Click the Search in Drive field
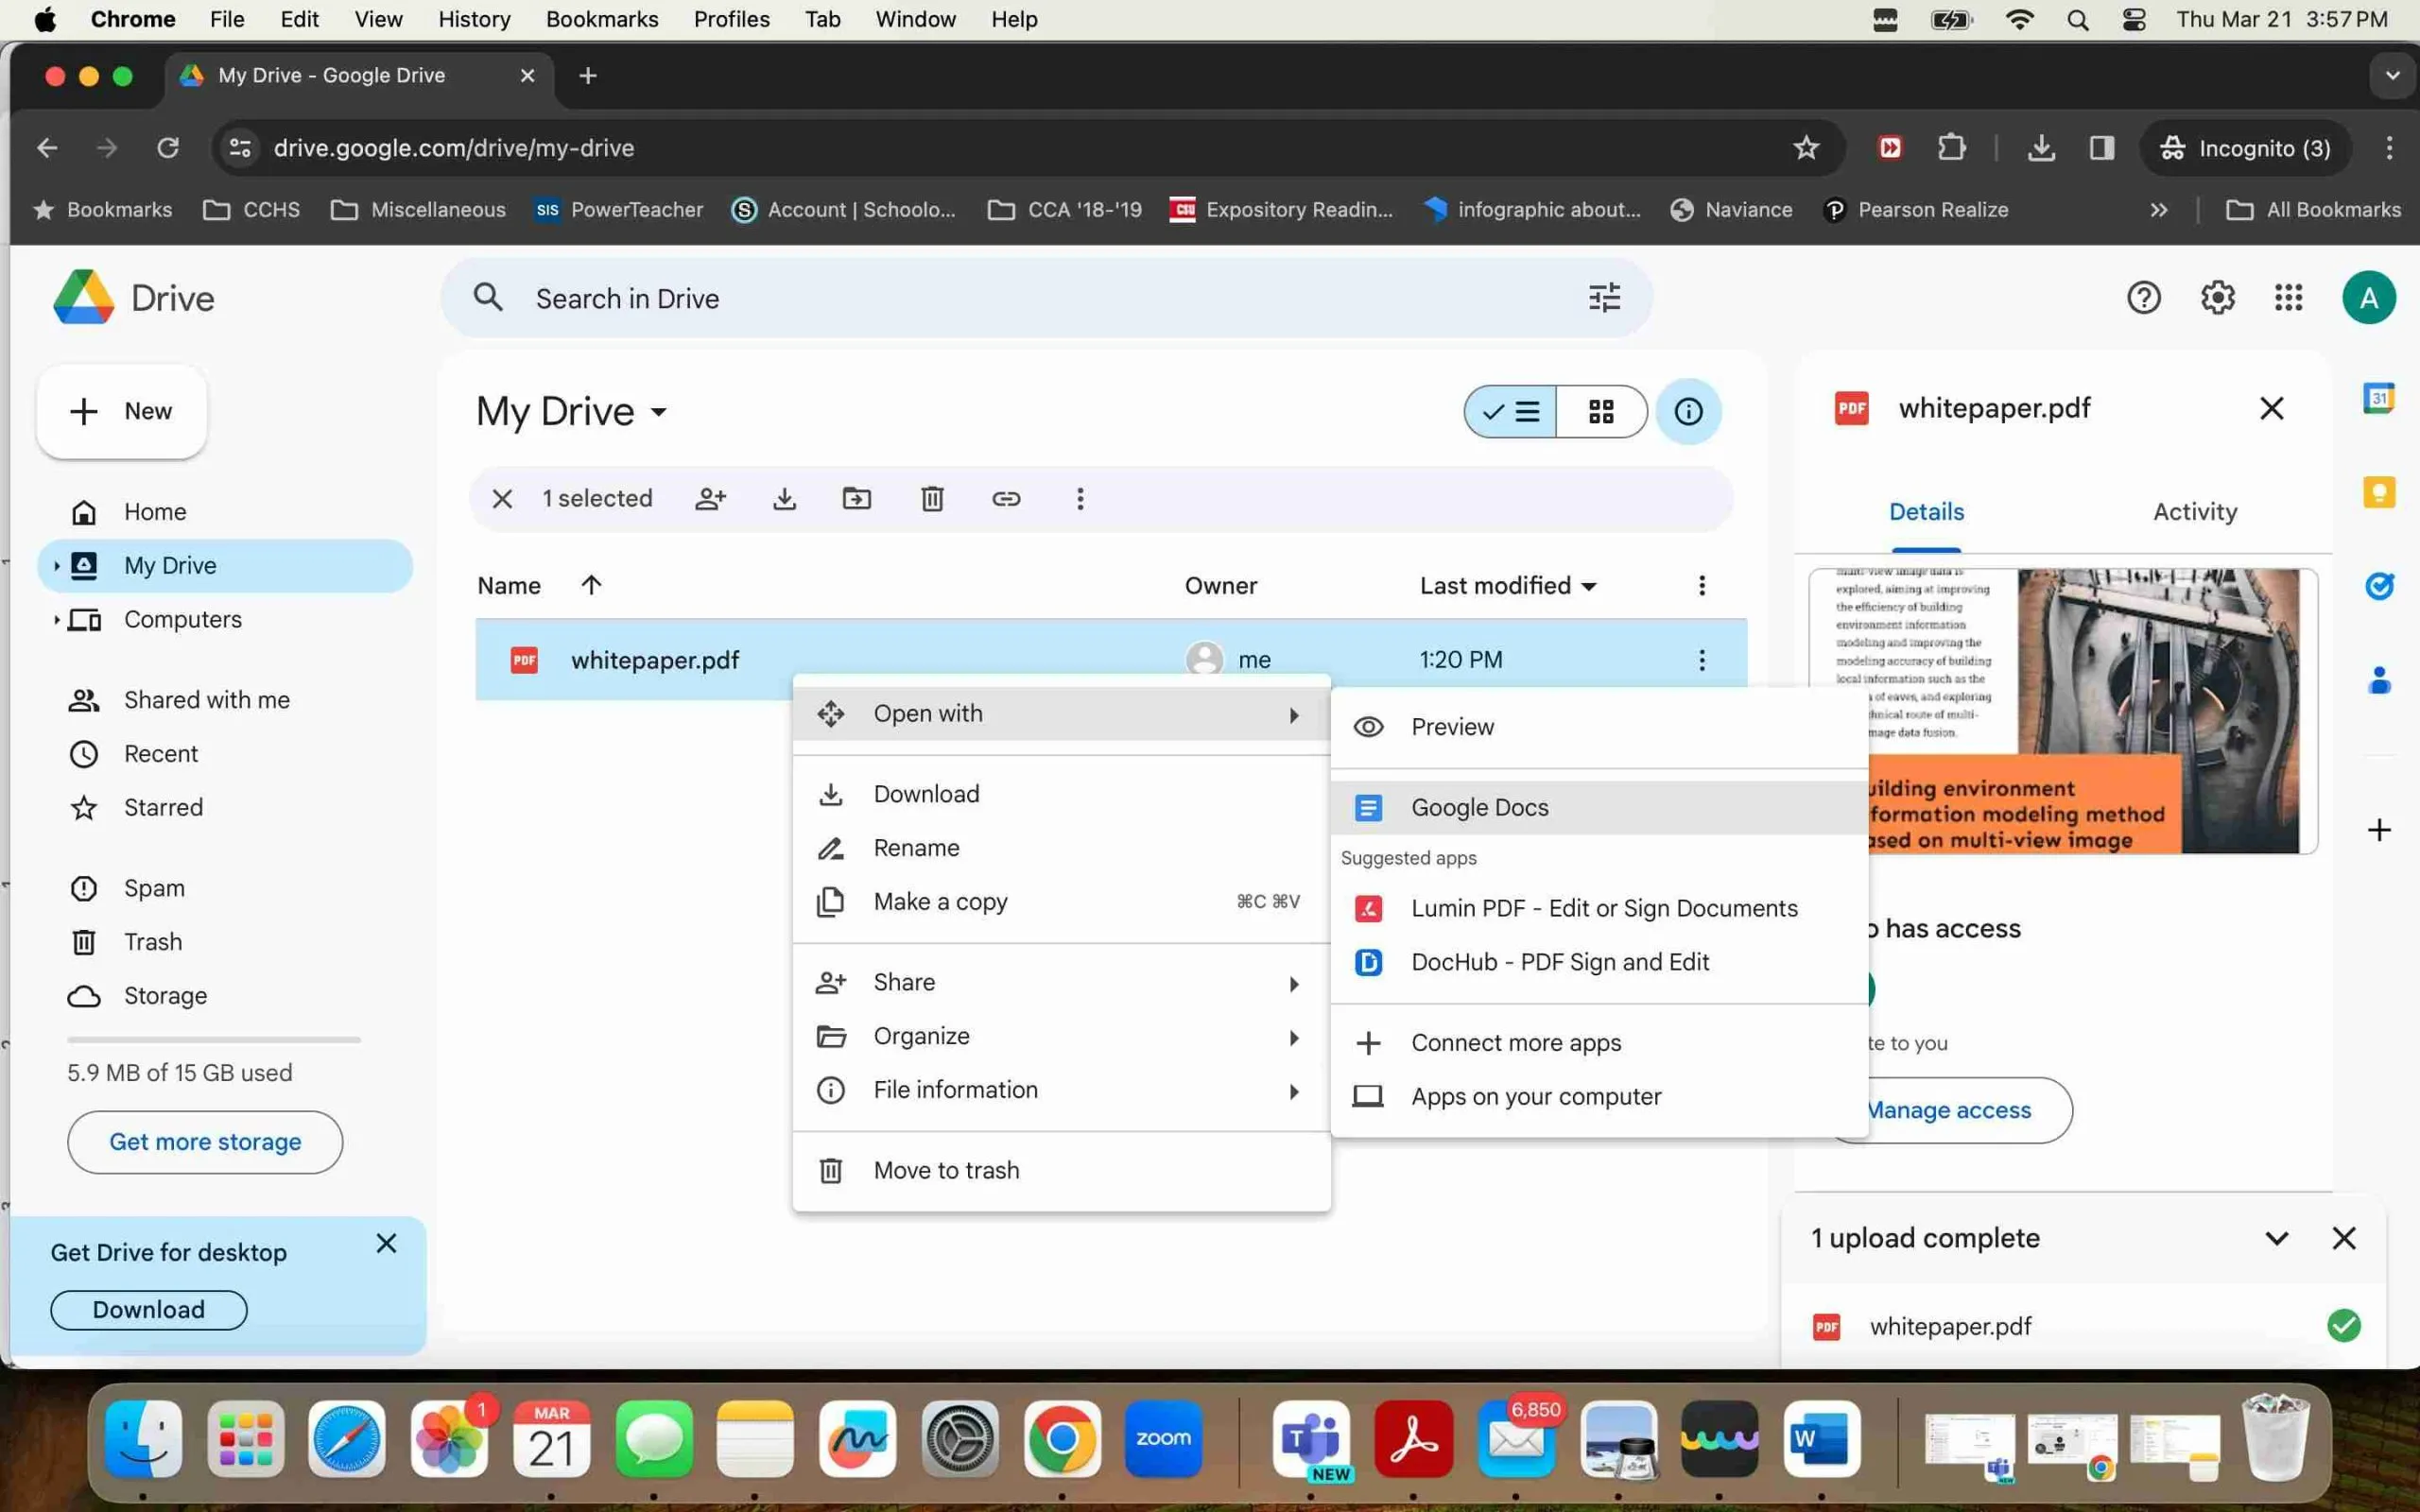The image size is (2420, 1512). [x=1046, y=298]
